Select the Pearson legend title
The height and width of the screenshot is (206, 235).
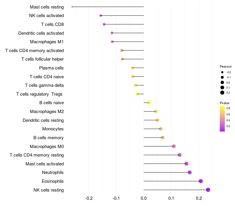226,67
